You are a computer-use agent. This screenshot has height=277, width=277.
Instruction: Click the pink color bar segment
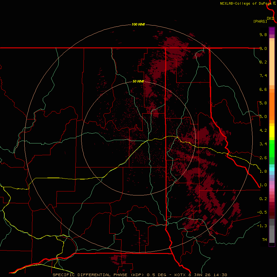click(272, 187)
